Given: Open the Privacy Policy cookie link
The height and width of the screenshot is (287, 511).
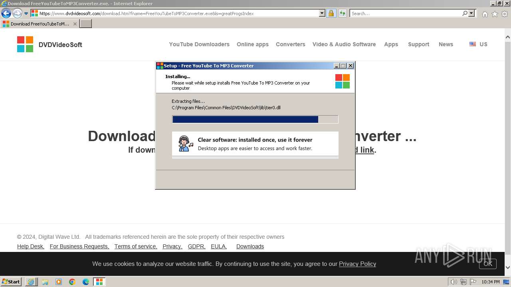Looking at the screenshot, I should [357, 264].
